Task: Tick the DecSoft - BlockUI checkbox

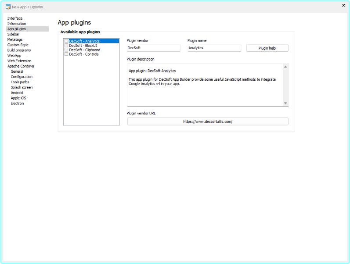Action: (x=66, y=46)
